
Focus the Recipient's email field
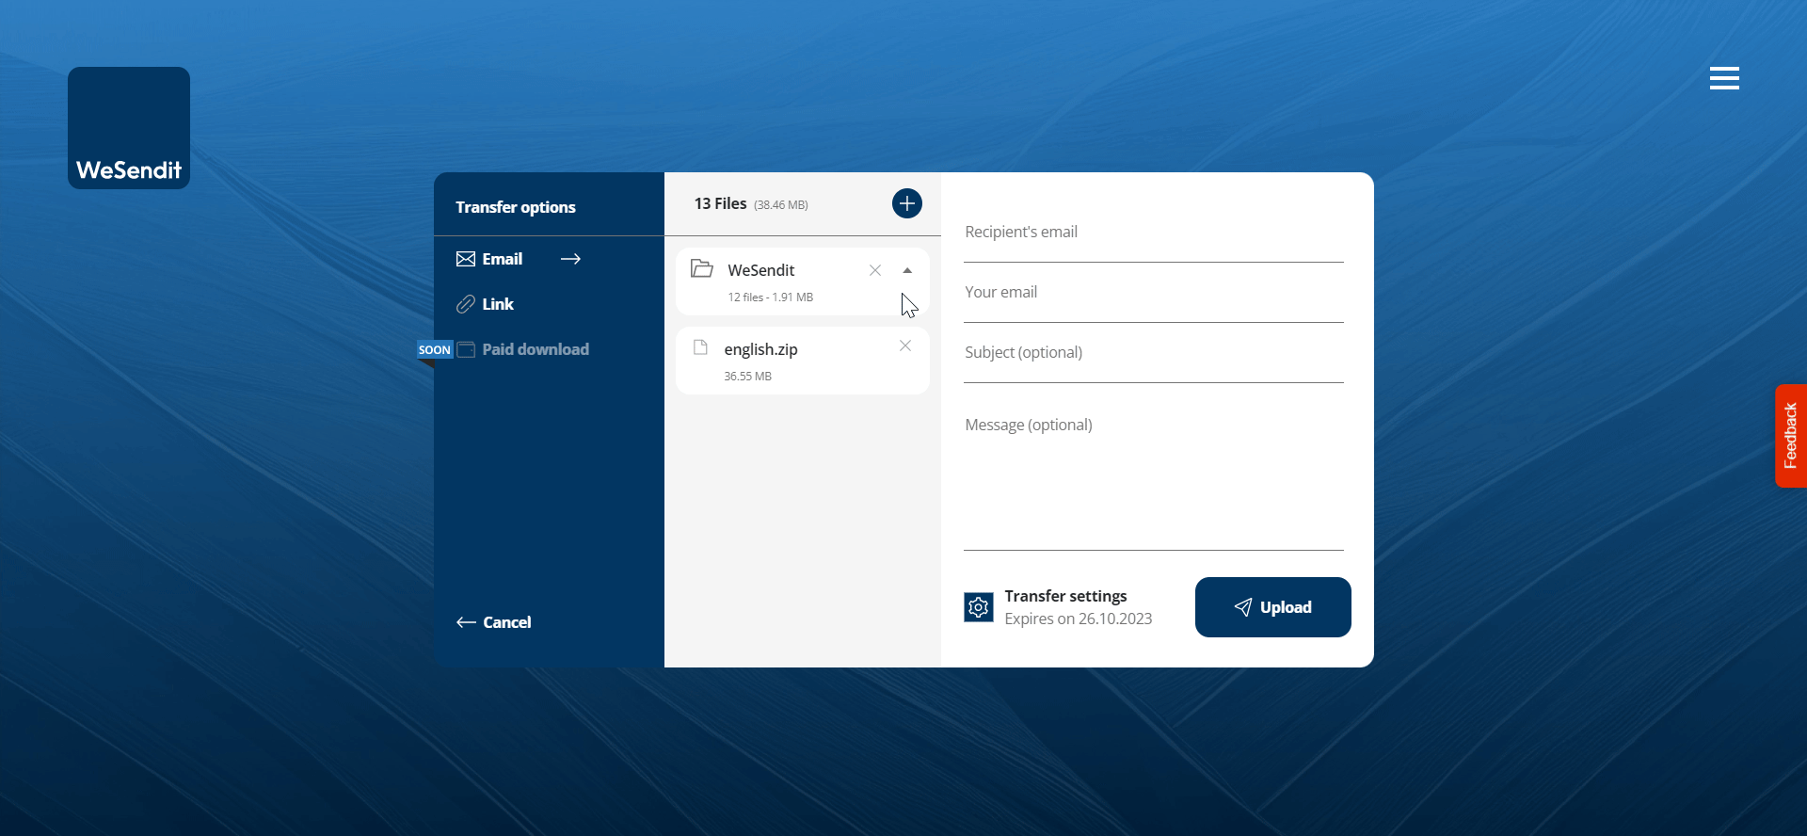pos(1154,233)
